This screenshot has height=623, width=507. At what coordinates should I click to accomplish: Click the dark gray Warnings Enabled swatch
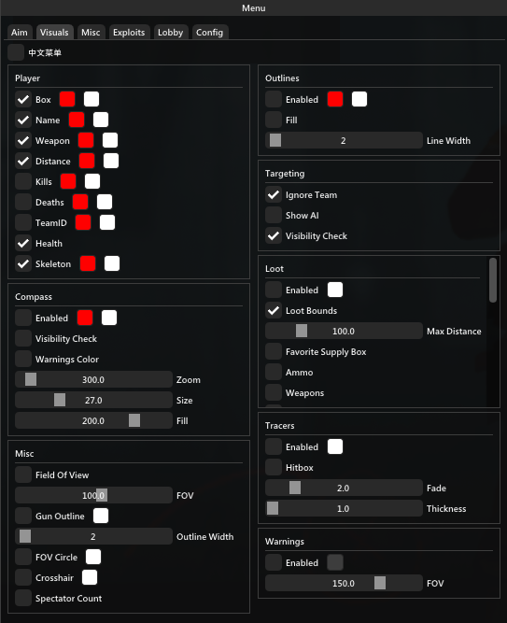[x=335, y=562]
